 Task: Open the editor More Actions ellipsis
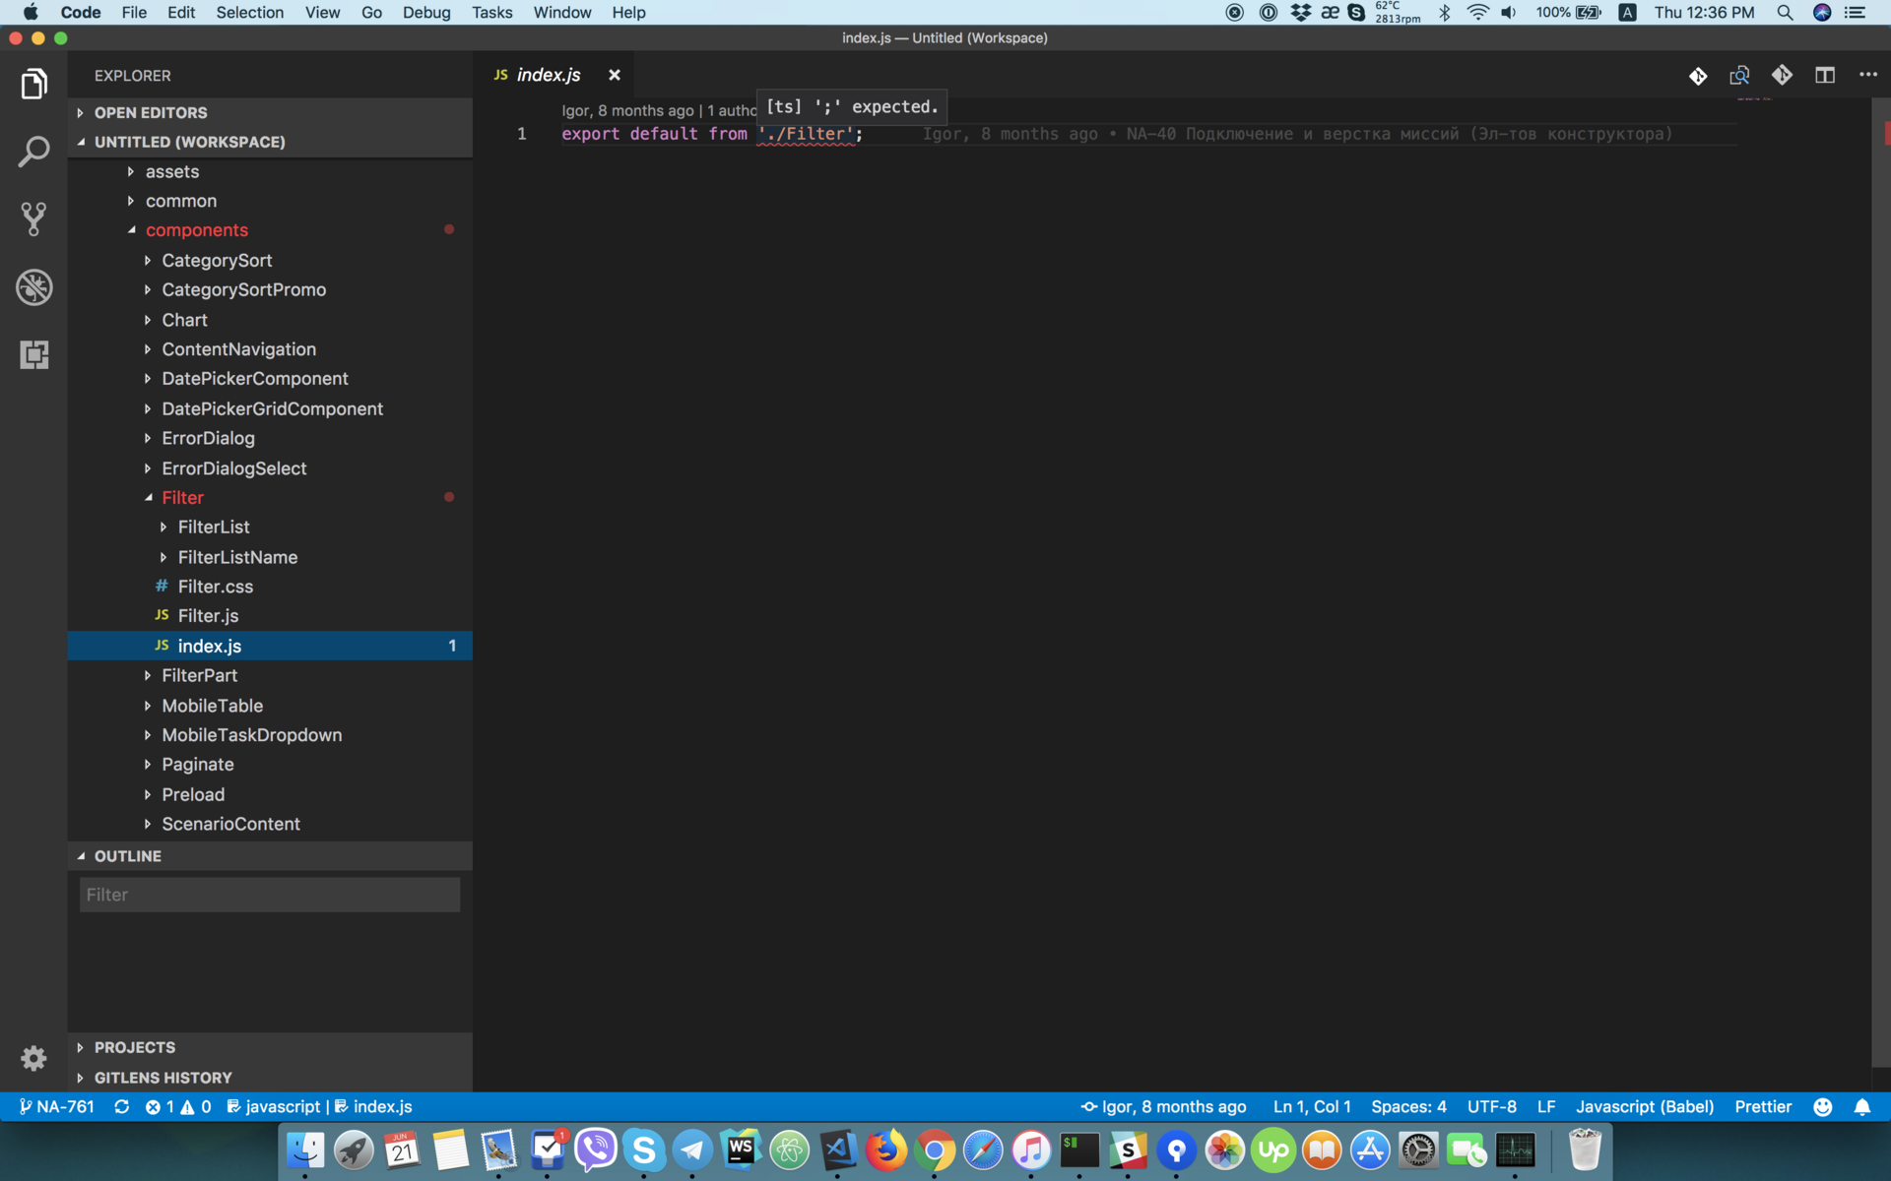(1867, 76)
